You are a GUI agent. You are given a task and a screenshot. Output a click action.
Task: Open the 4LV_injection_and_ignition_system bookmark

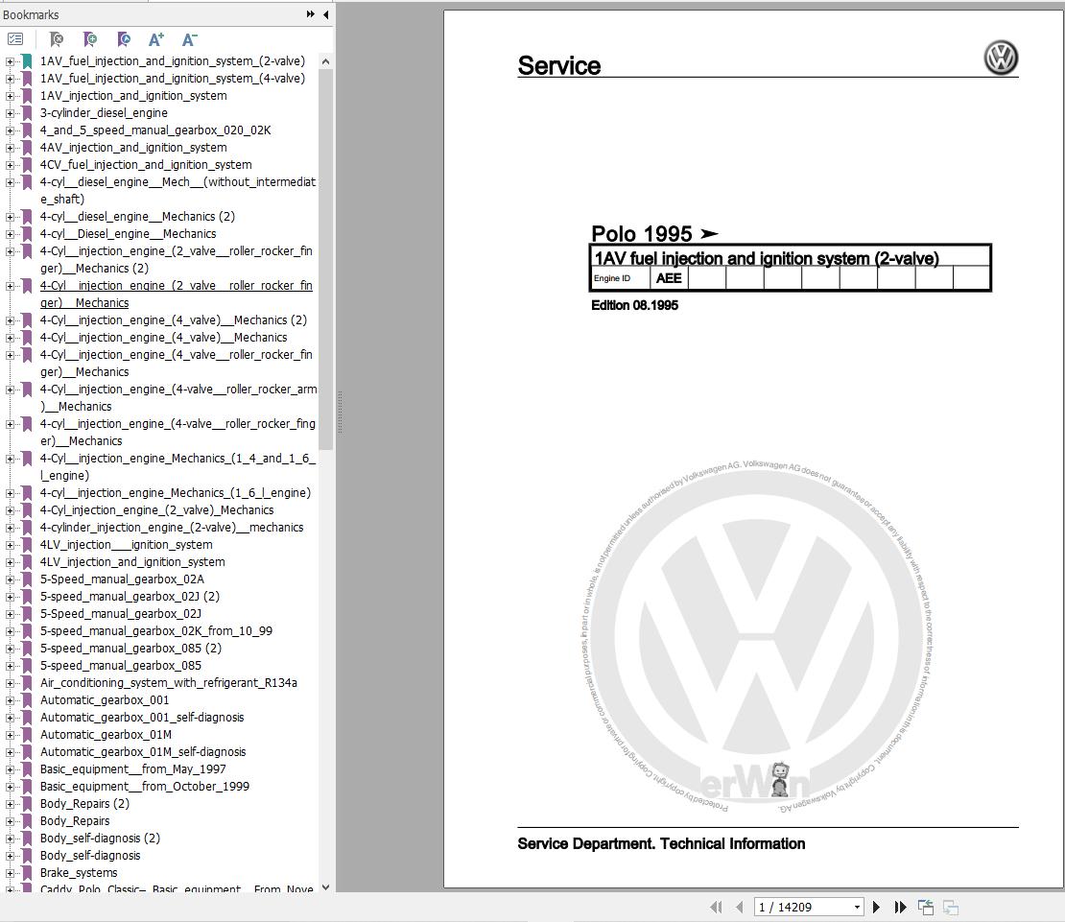pos(132,562)
